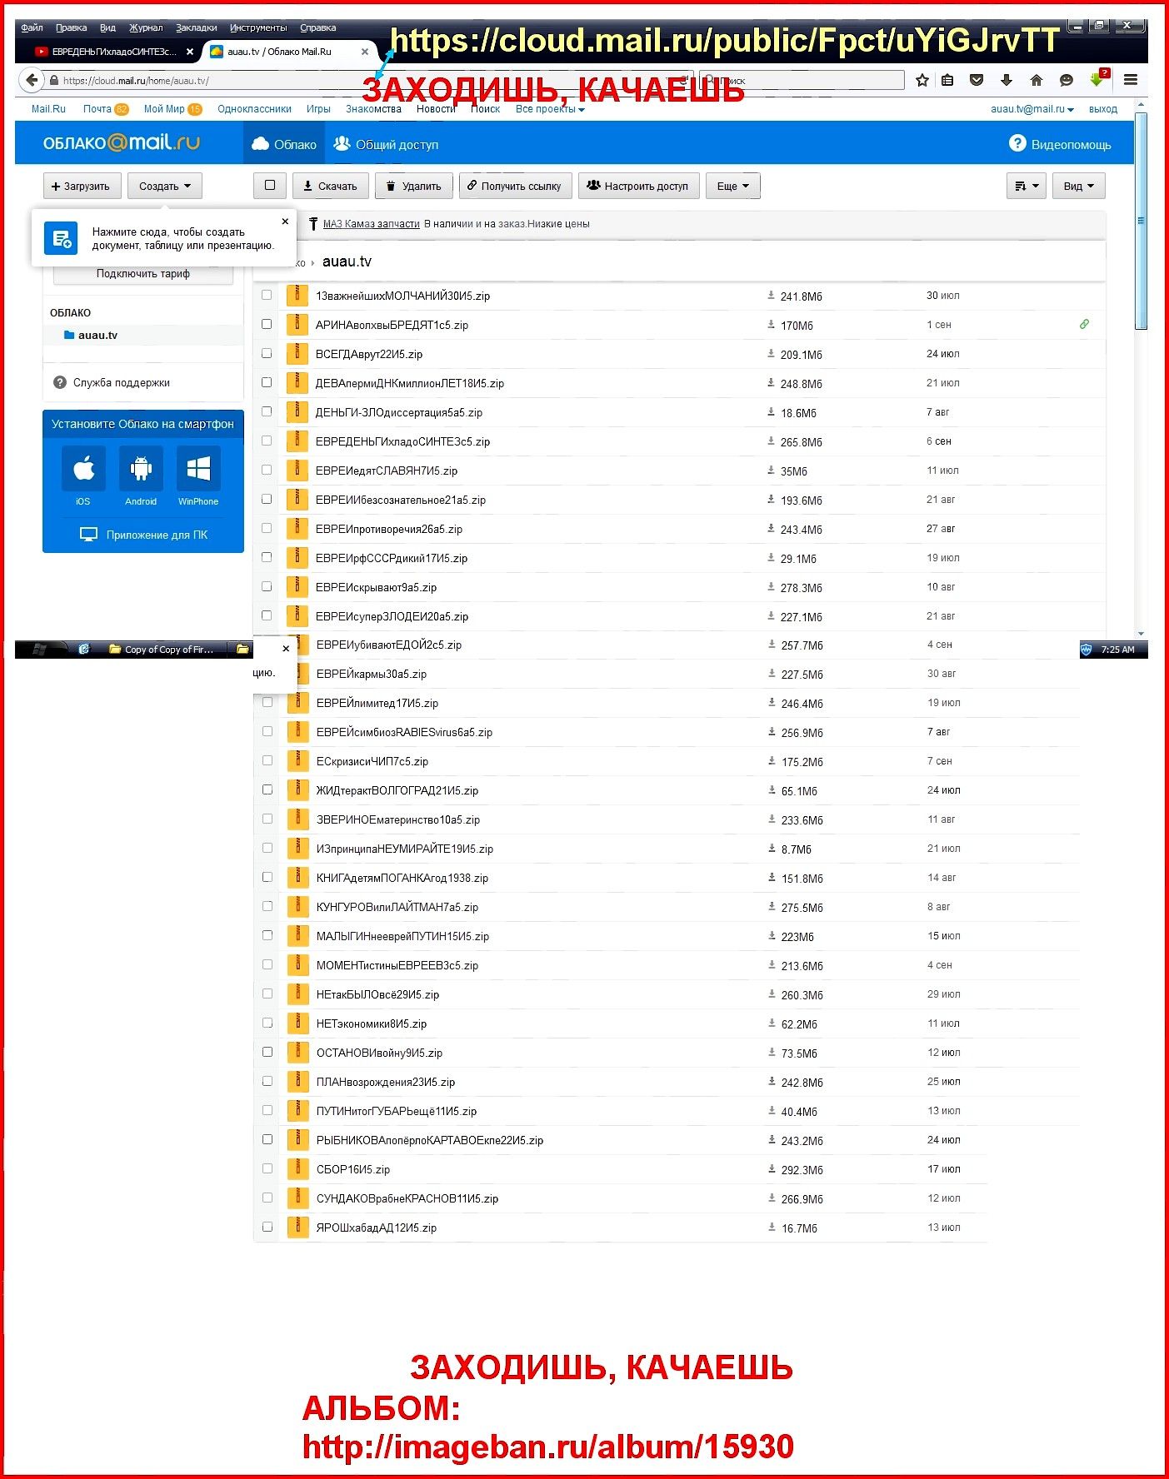This screenshot has height=1479, width=1169.
Task: Click the taskbar Internet Explorer icon
Action: pos(83,649)
